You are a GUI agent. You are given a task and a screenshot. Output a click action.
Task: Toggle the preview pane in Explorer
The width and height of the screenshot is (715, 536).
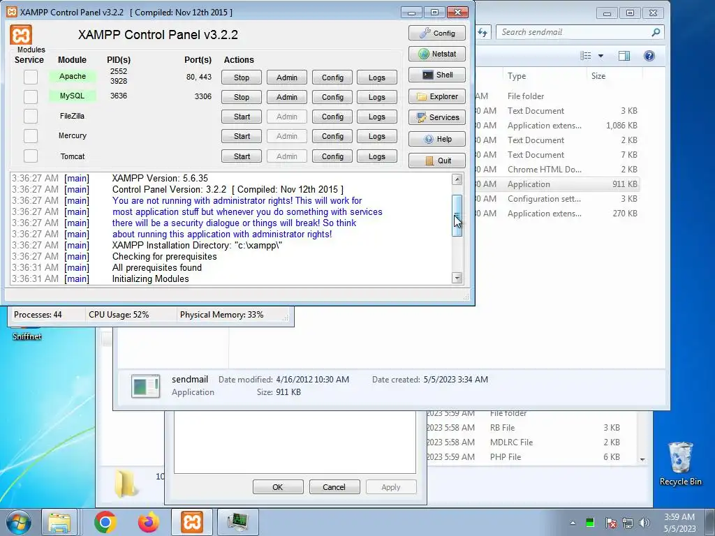pos(624,56)
